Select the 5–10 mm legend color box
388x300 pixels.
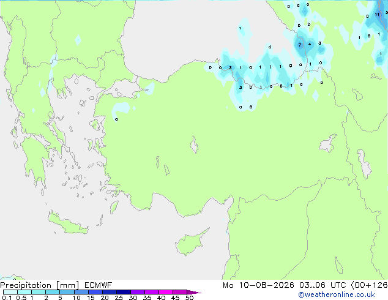(67, 292)
